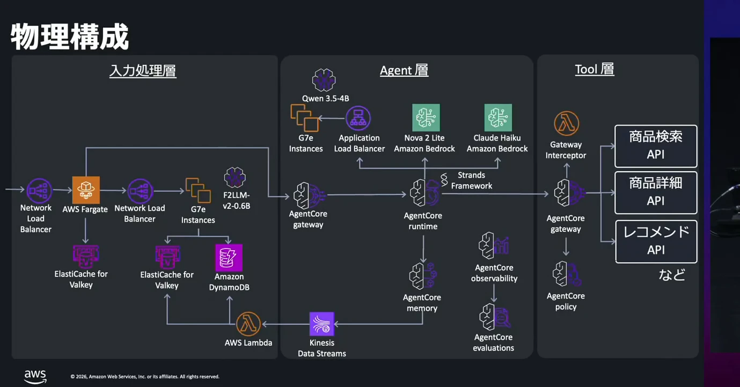Click the 'AWS Lambda' label

[x=248, y=342]
